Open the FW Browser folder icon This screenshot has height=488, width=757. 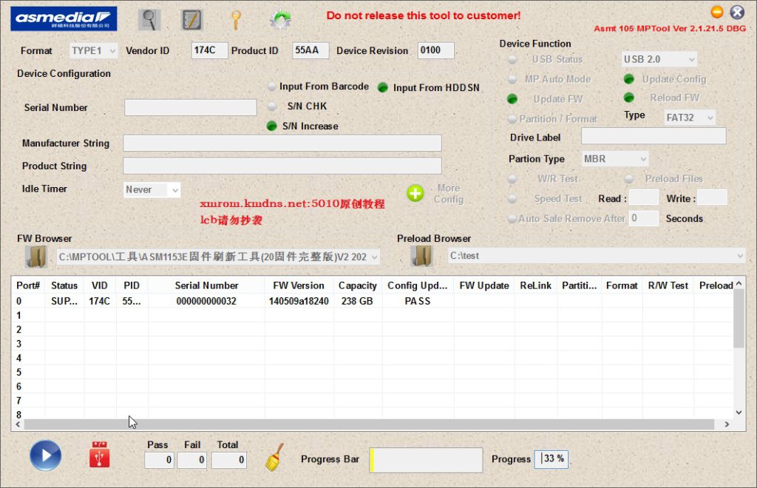point(36,257)
